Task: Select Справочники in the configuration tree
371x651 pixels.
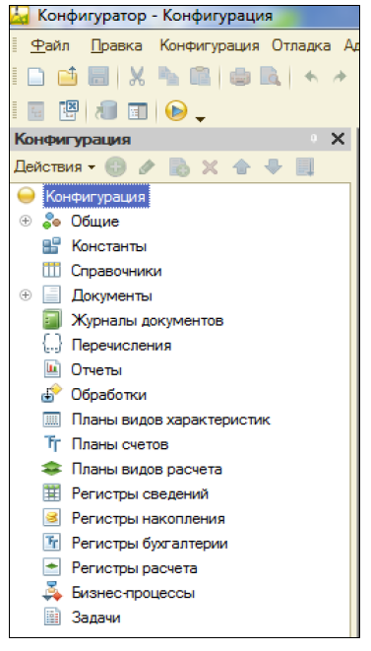Action: [x=116, y=271]
